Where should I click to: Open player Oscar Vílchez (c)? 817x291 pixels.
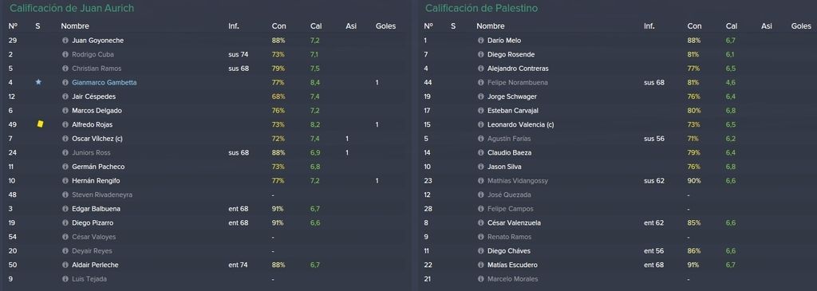click(97, 139)
